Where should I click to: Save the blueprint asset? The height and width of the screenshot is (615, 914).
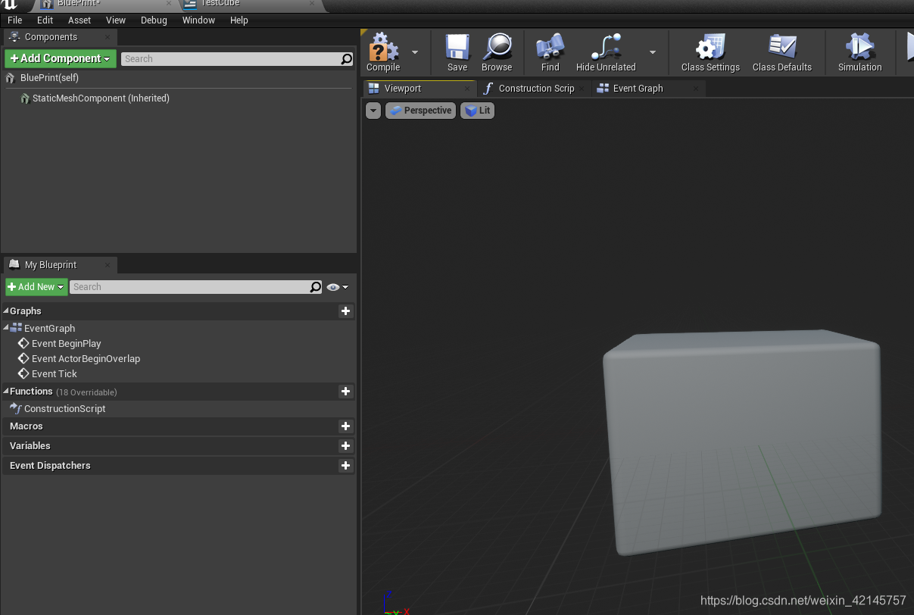(457, 52)
